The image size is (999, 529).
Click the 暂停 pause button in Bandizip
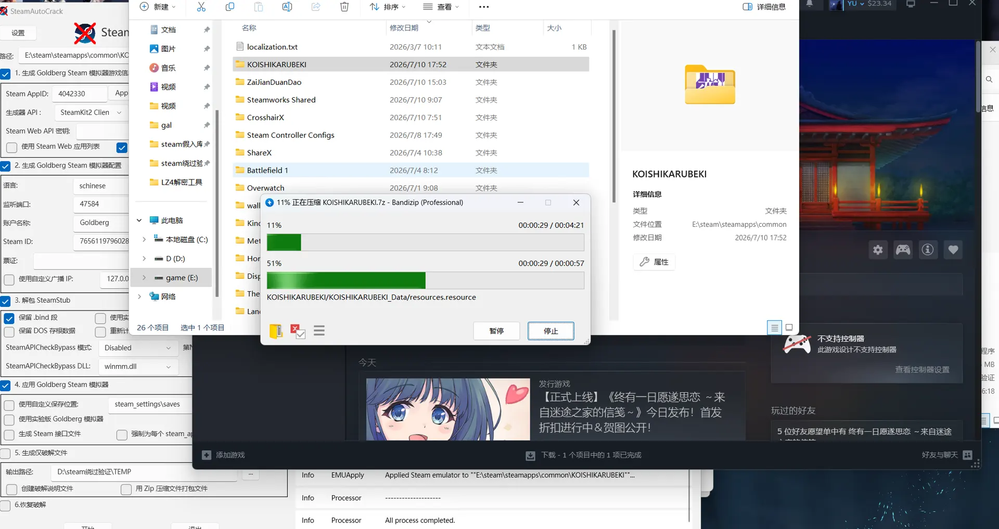click(x=496, y=331)
